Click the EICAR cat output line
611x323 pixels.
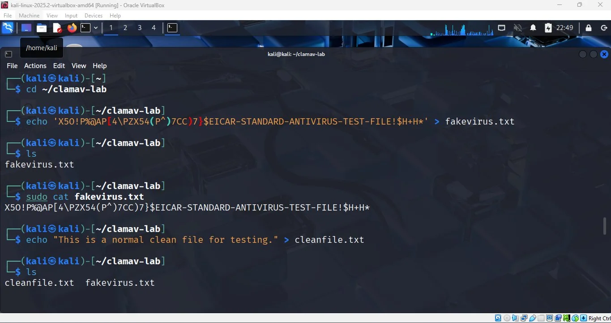pyautogui.click(x=187, y=207)
